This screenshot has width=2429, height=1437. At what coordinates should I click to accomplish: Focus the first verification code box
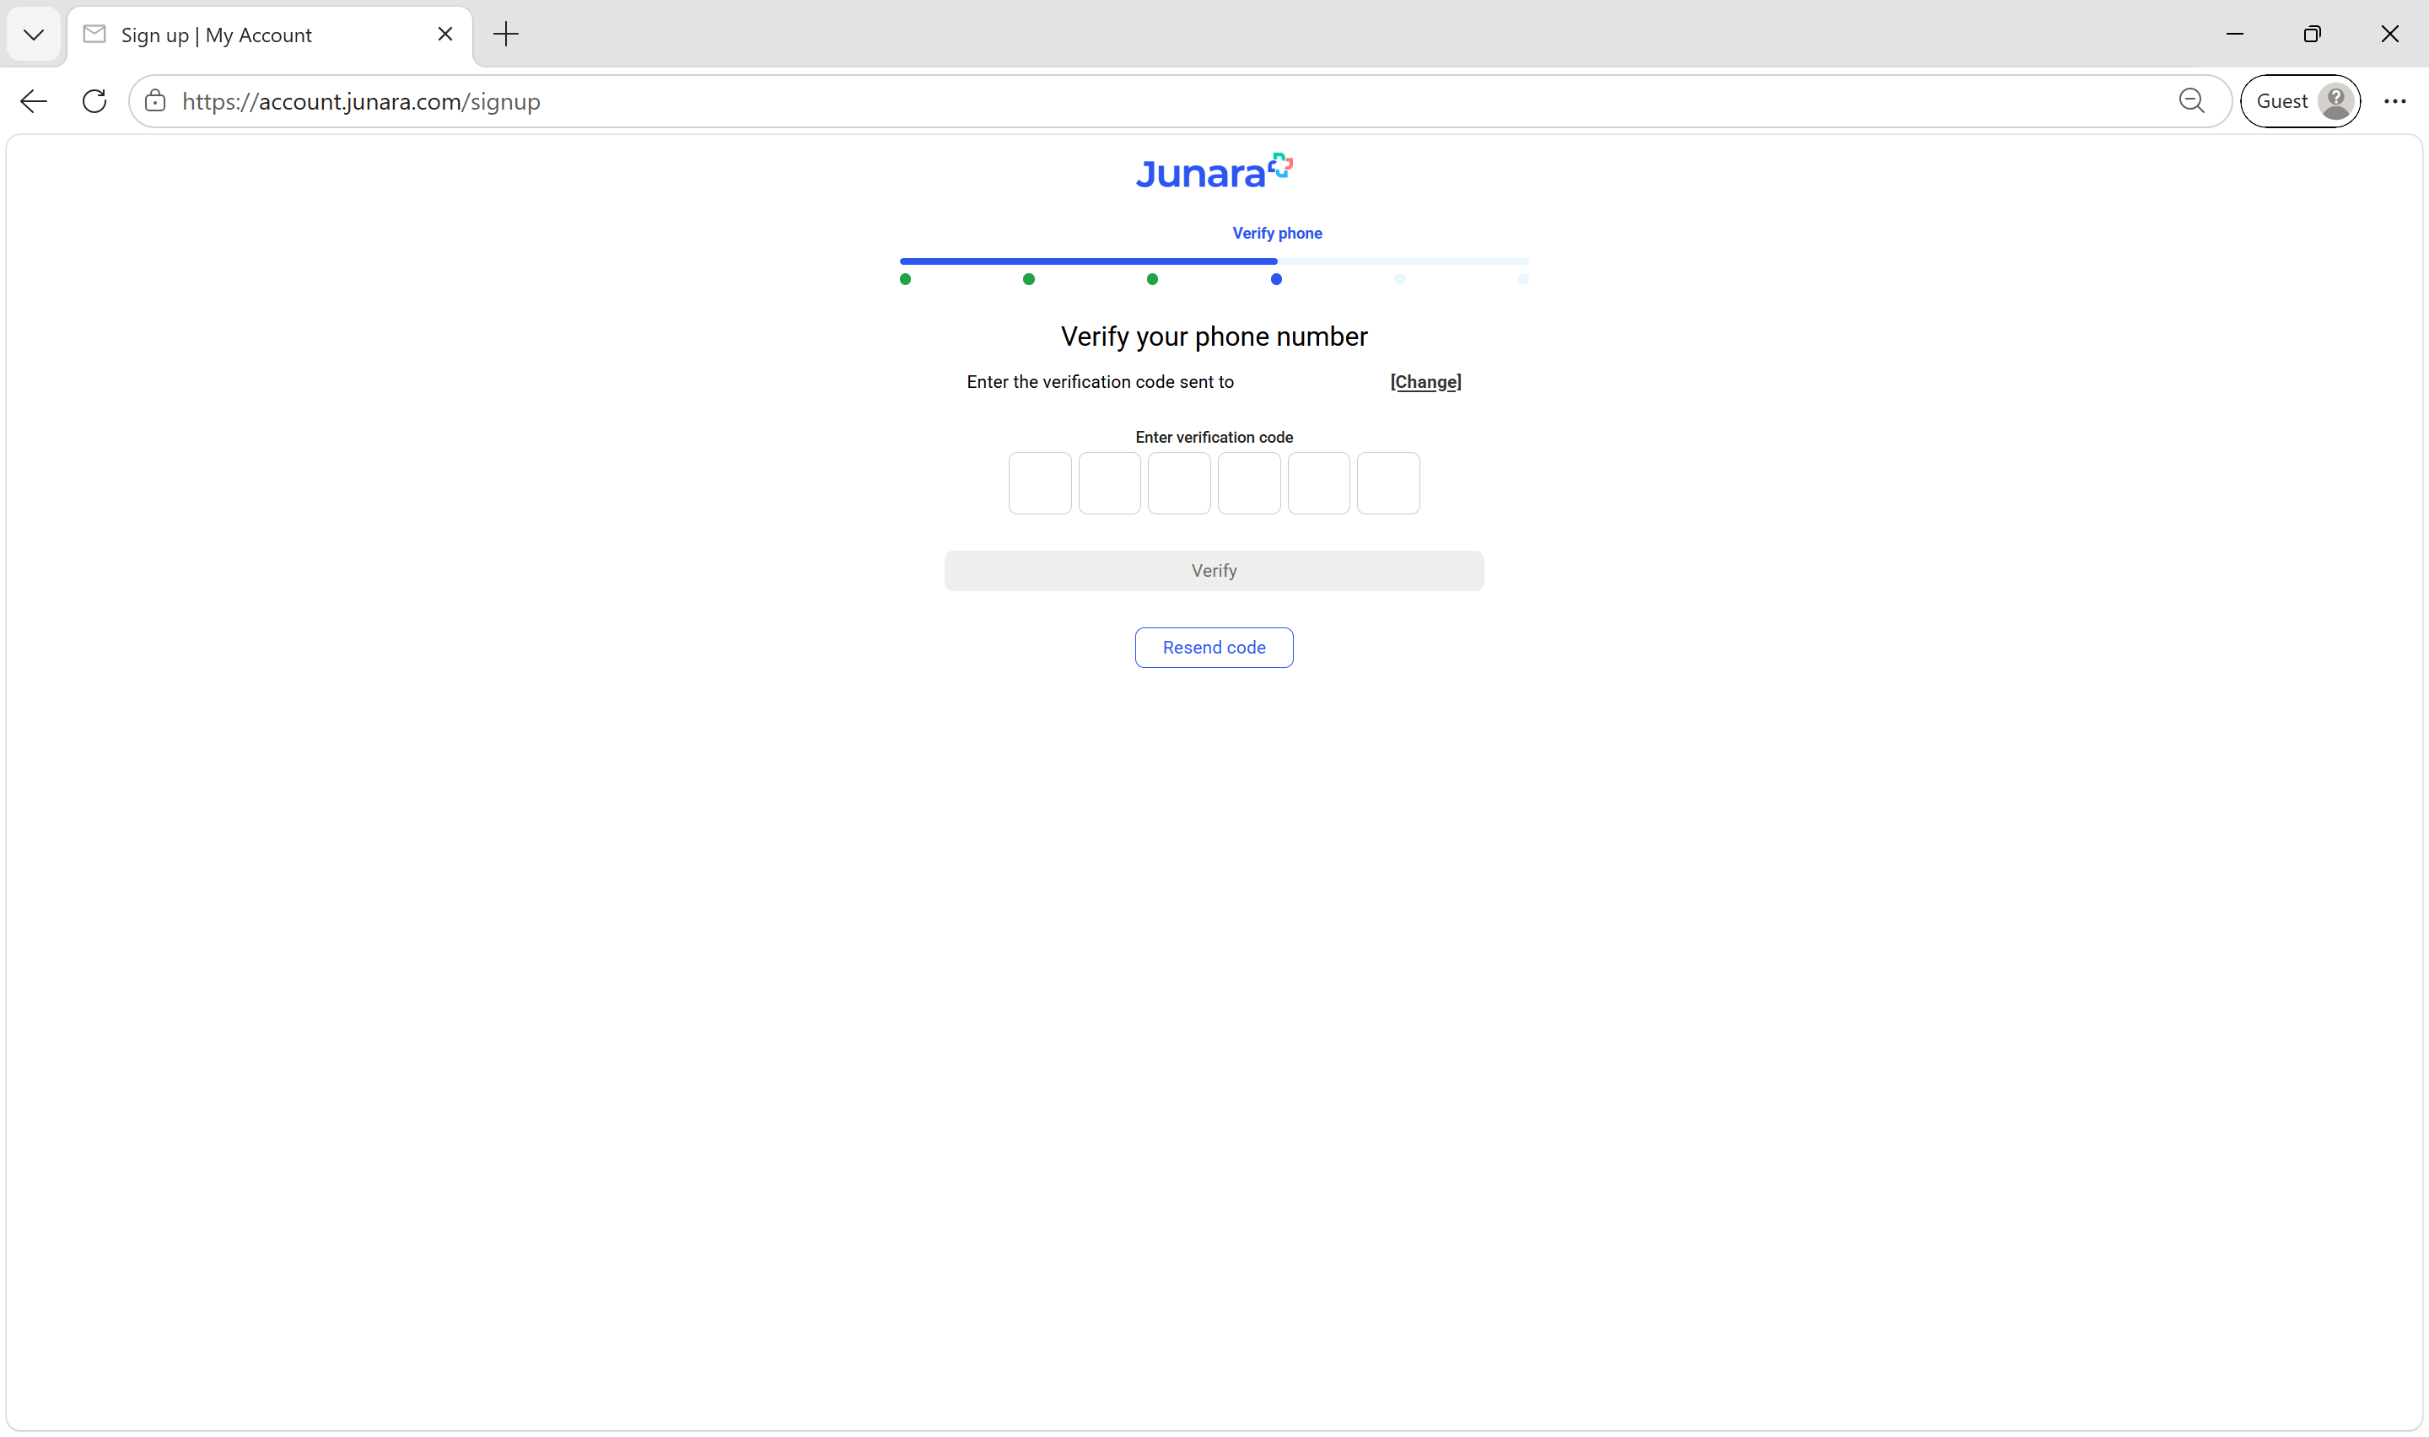[1040, 483]
